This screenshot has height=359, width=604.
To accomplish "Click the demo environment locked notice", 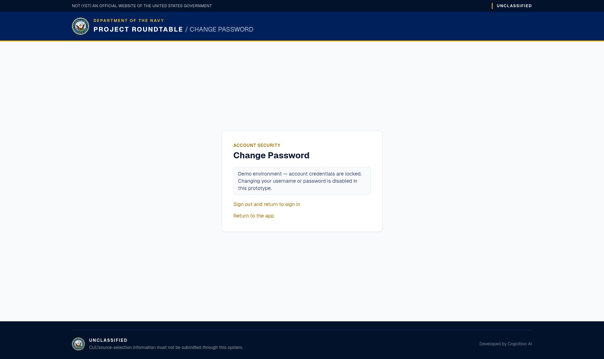I will coord(302,181).
